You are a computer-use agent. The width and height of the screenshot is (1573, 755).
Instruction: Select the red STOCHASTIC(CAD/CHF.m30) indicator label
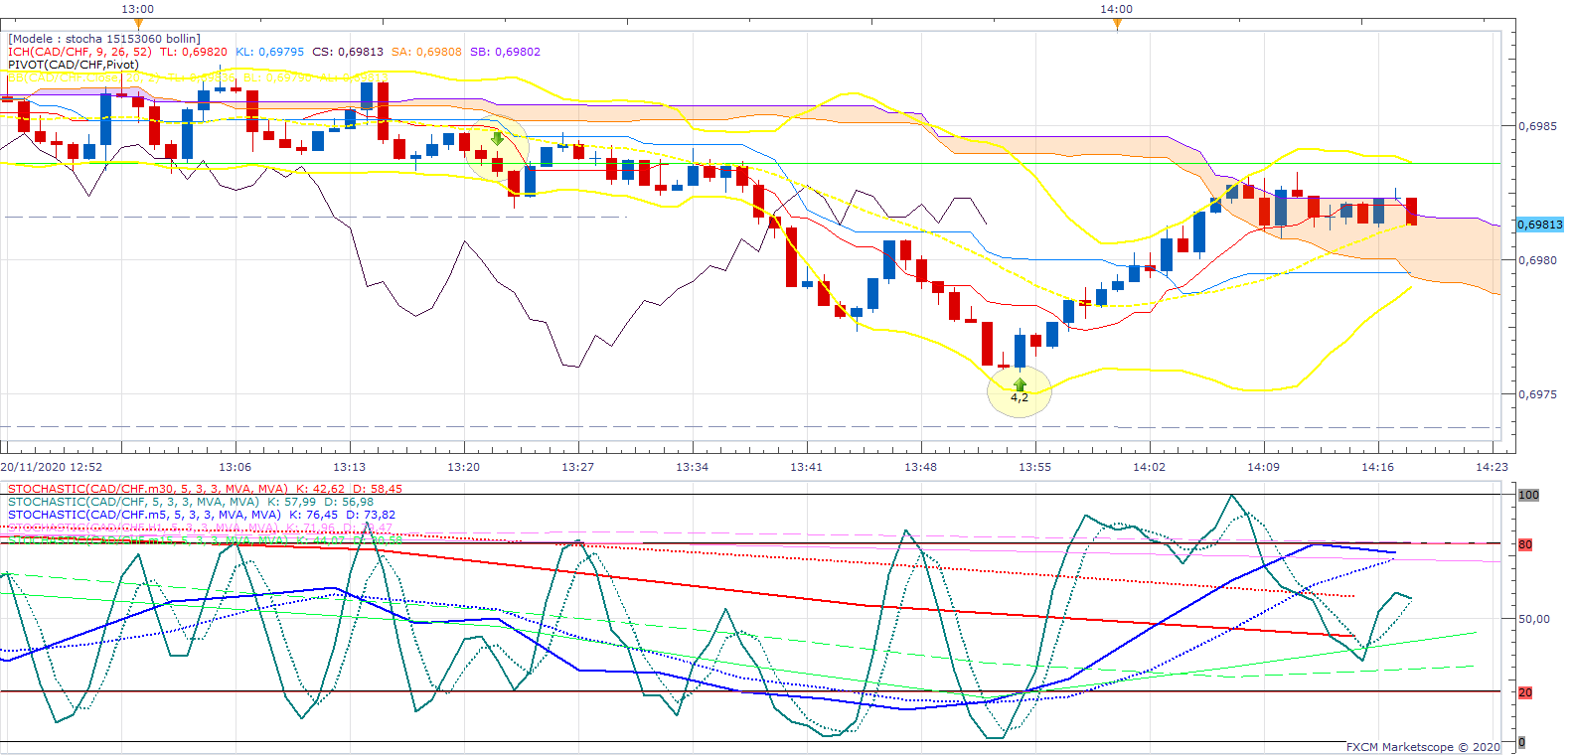pos(147,489)
